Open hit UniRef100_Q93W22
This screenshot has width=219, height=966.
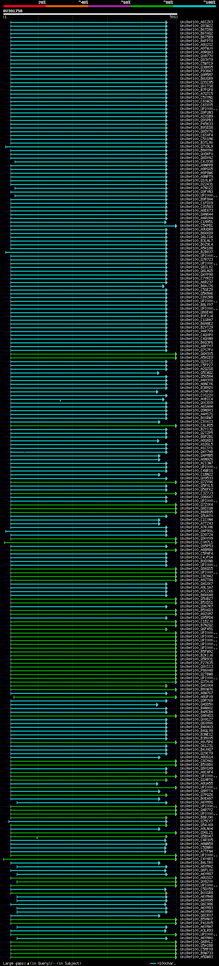tap(196, 26)
